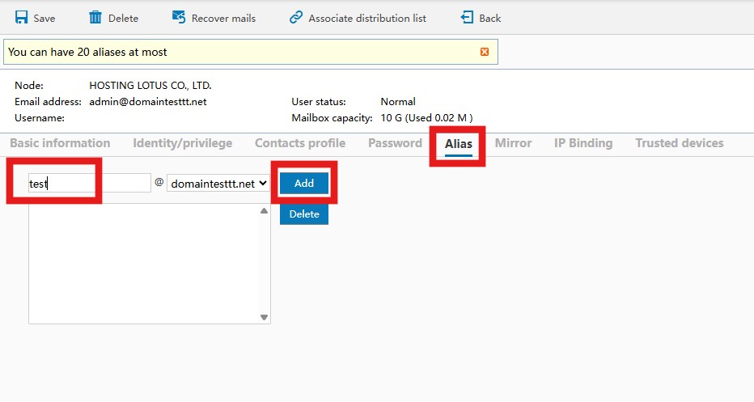The image size is (754, 402).
Task: Select the Alias tab
Action: [x=459, y=144]
